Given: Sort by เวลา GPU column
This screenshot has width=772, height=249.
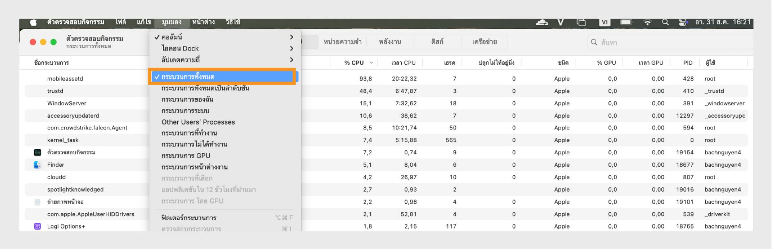Looking at the screenshot, I should 651,63.
